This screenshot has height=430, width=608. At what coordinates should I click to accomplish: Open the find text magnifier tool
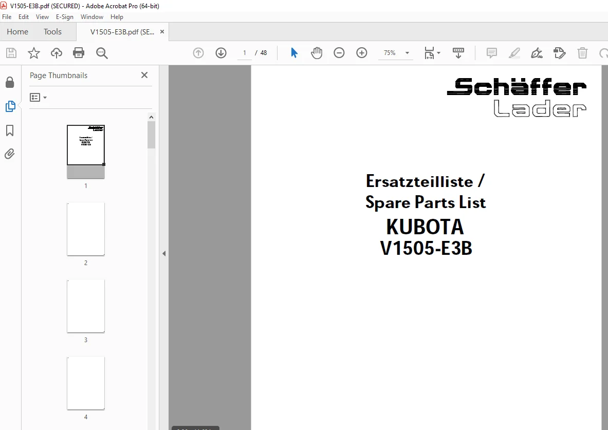[102, 53]
